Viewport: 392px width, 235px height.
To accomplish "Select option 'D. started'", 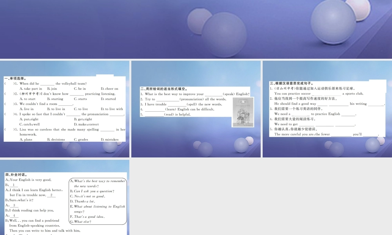I will pyautogui.click(x=108, y=99).
